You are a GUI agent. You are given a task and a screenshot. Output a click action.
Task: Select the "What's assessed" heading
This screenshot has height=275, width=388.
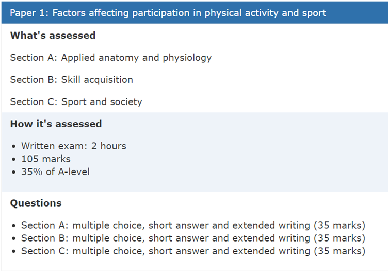53,36
